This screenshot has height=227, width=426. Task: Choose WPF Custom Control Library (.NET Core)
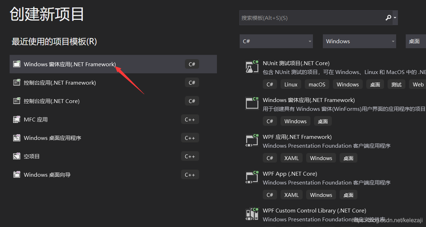coord(314,210)
